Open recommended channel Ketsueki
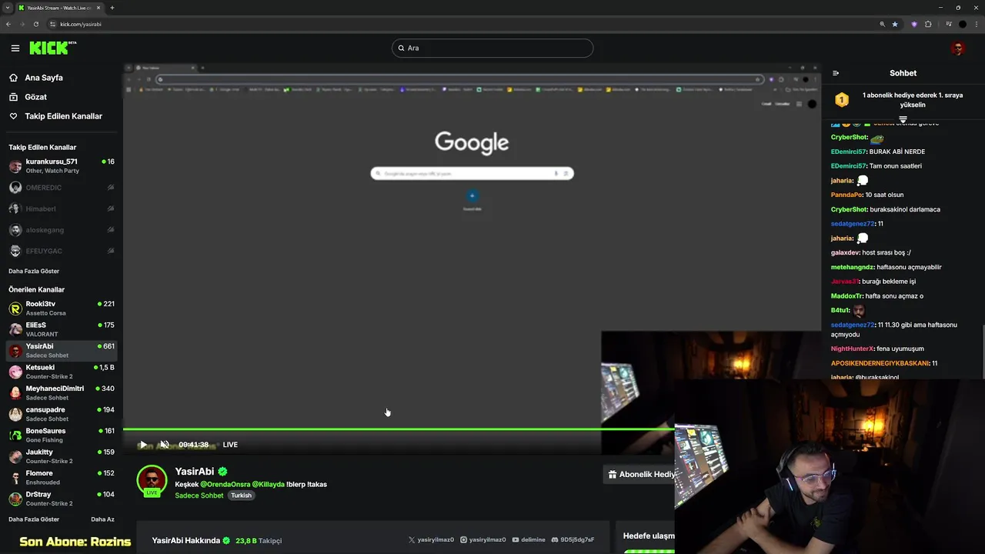985x554 pixels. tap(62, 372)
